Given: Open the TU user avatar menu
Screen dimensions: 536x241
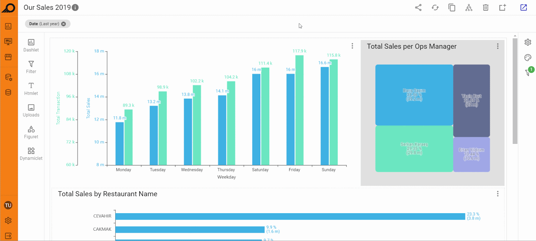Looking at the screenshot, I should tap(8, 205).
